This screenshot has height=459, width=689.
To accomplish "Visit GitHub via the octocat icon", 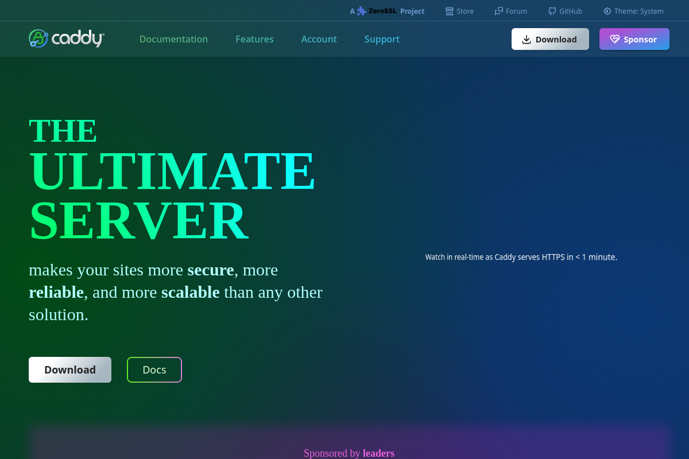I will point(552,11).
